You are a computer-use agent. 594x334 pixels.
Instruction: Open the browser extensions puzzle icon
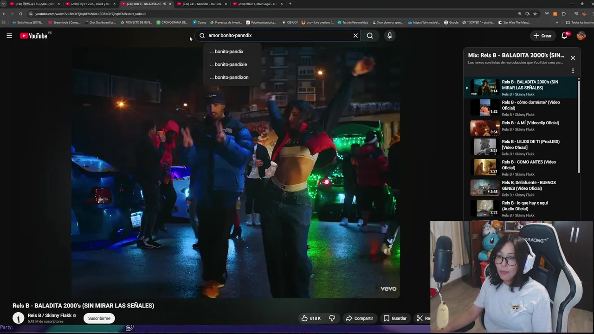click(x=563, y=14)
